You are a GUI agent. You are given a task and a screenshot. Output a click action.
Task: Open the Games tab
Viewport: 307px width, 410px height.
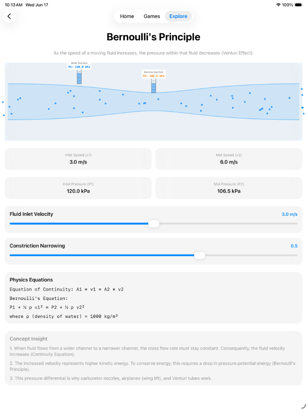152,16
